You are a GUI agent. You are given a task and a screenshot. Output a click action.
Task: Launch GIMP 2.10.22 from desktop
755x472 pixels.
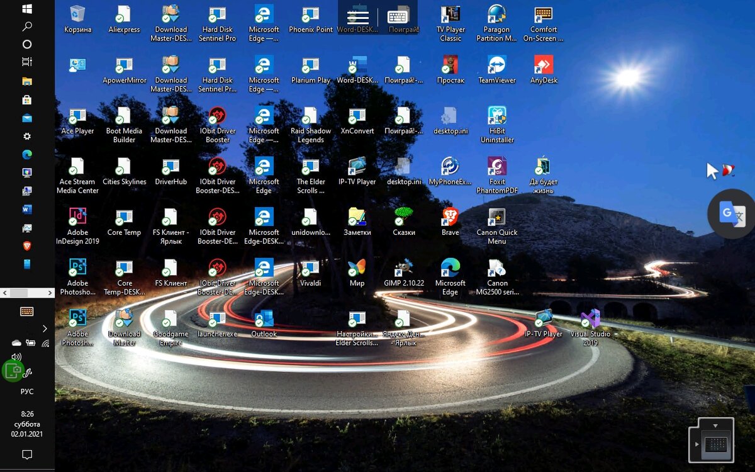pos(404,273)
